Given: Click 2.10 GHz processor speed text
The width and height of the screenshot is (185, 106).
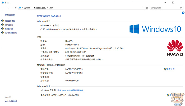Looking at the screenshot, I should tap(119, 49).
